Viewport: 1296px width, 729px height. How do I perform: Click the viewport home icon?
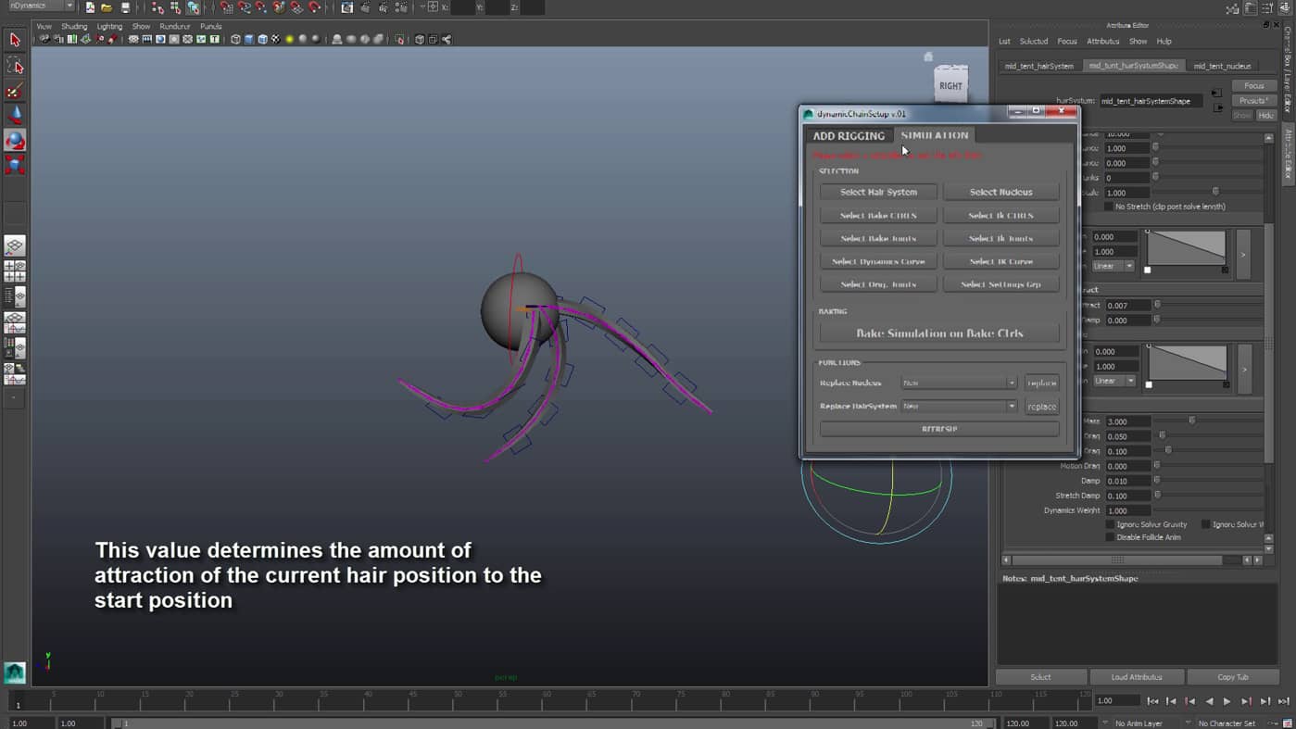(x=928, y=57)
